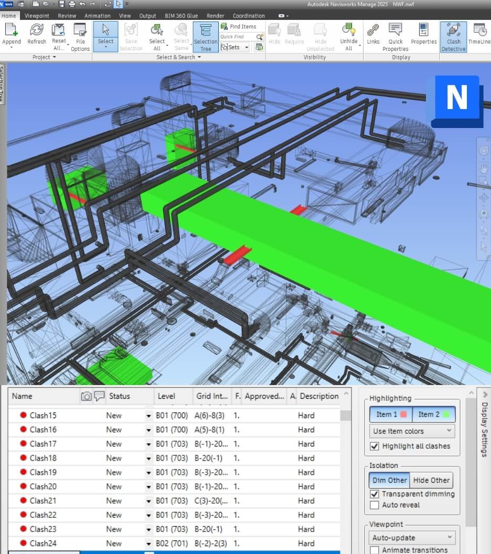Open the Viewpoint ribbon tab
This screenshot has height=554, width=491.
click(37, 15)
